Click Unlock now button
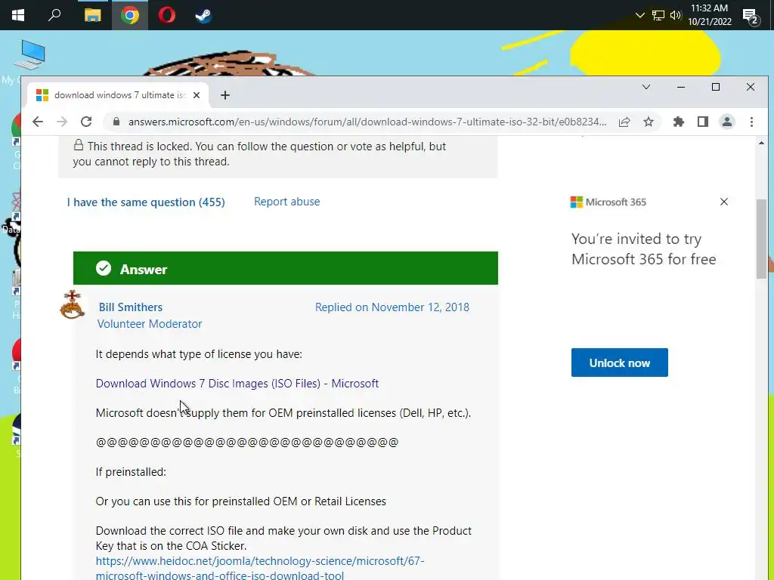 click(620, 363)
